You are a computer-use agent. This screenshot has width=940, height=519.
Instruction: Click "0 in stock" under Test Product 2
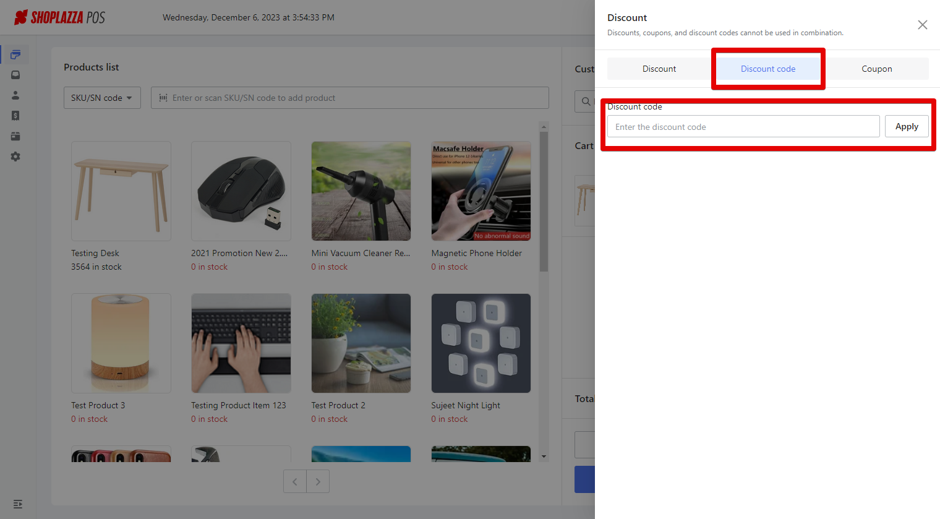click(x=330, y=419)
